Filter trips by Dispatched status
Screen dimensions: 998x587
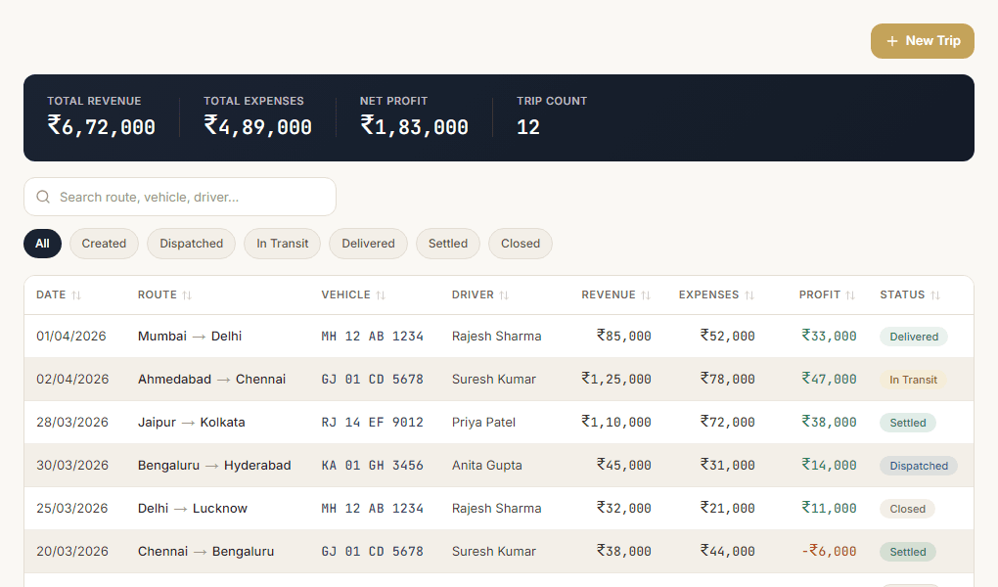coord(191,244)
